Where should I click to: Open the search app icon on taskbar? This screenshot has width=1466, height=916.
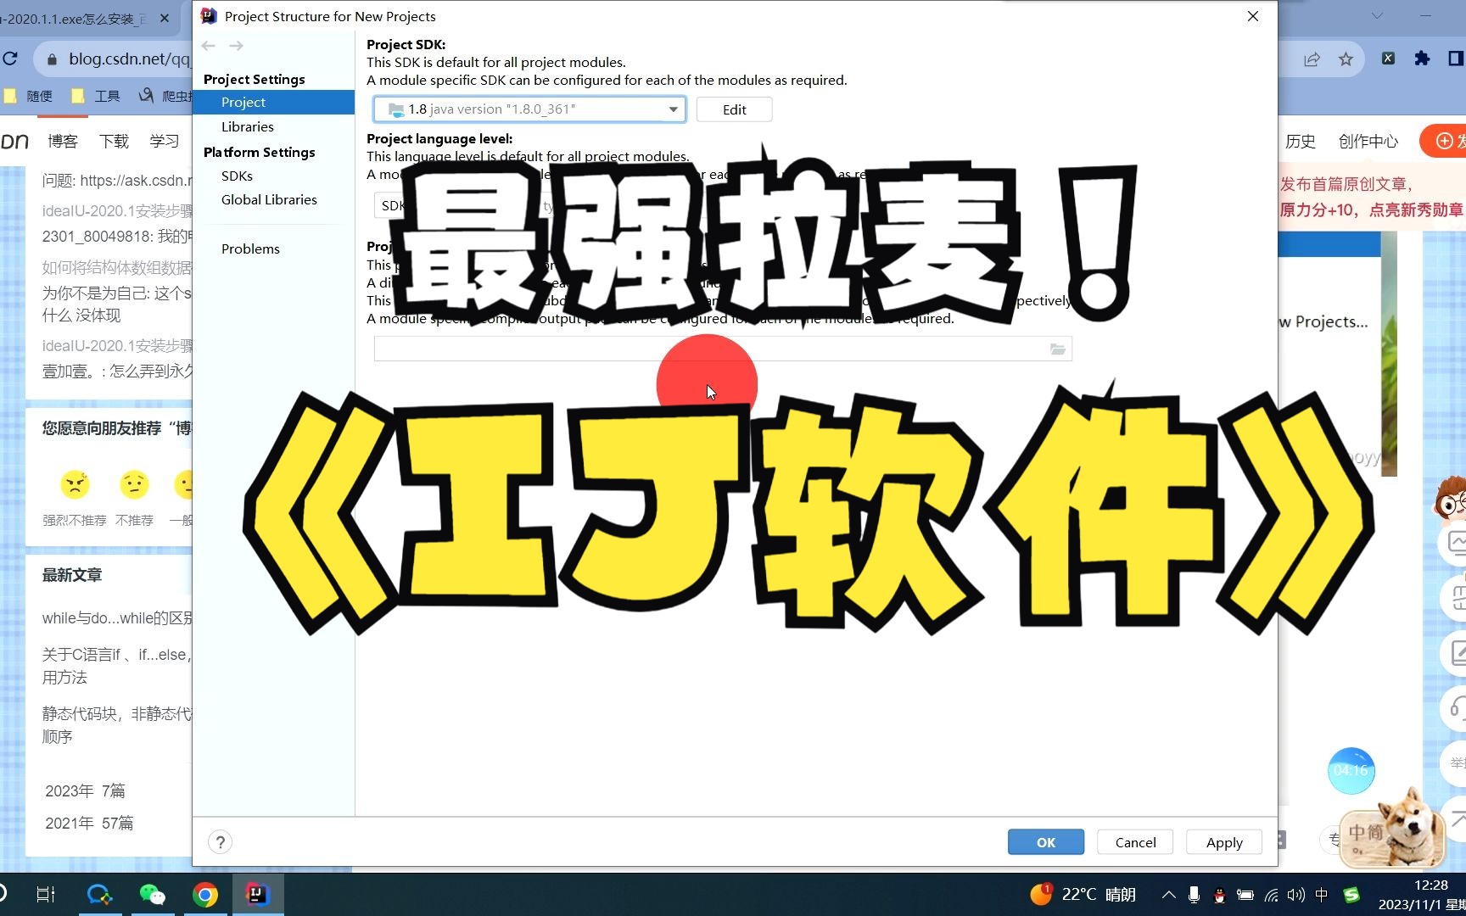pyautogui.click(x=99, y=894)
